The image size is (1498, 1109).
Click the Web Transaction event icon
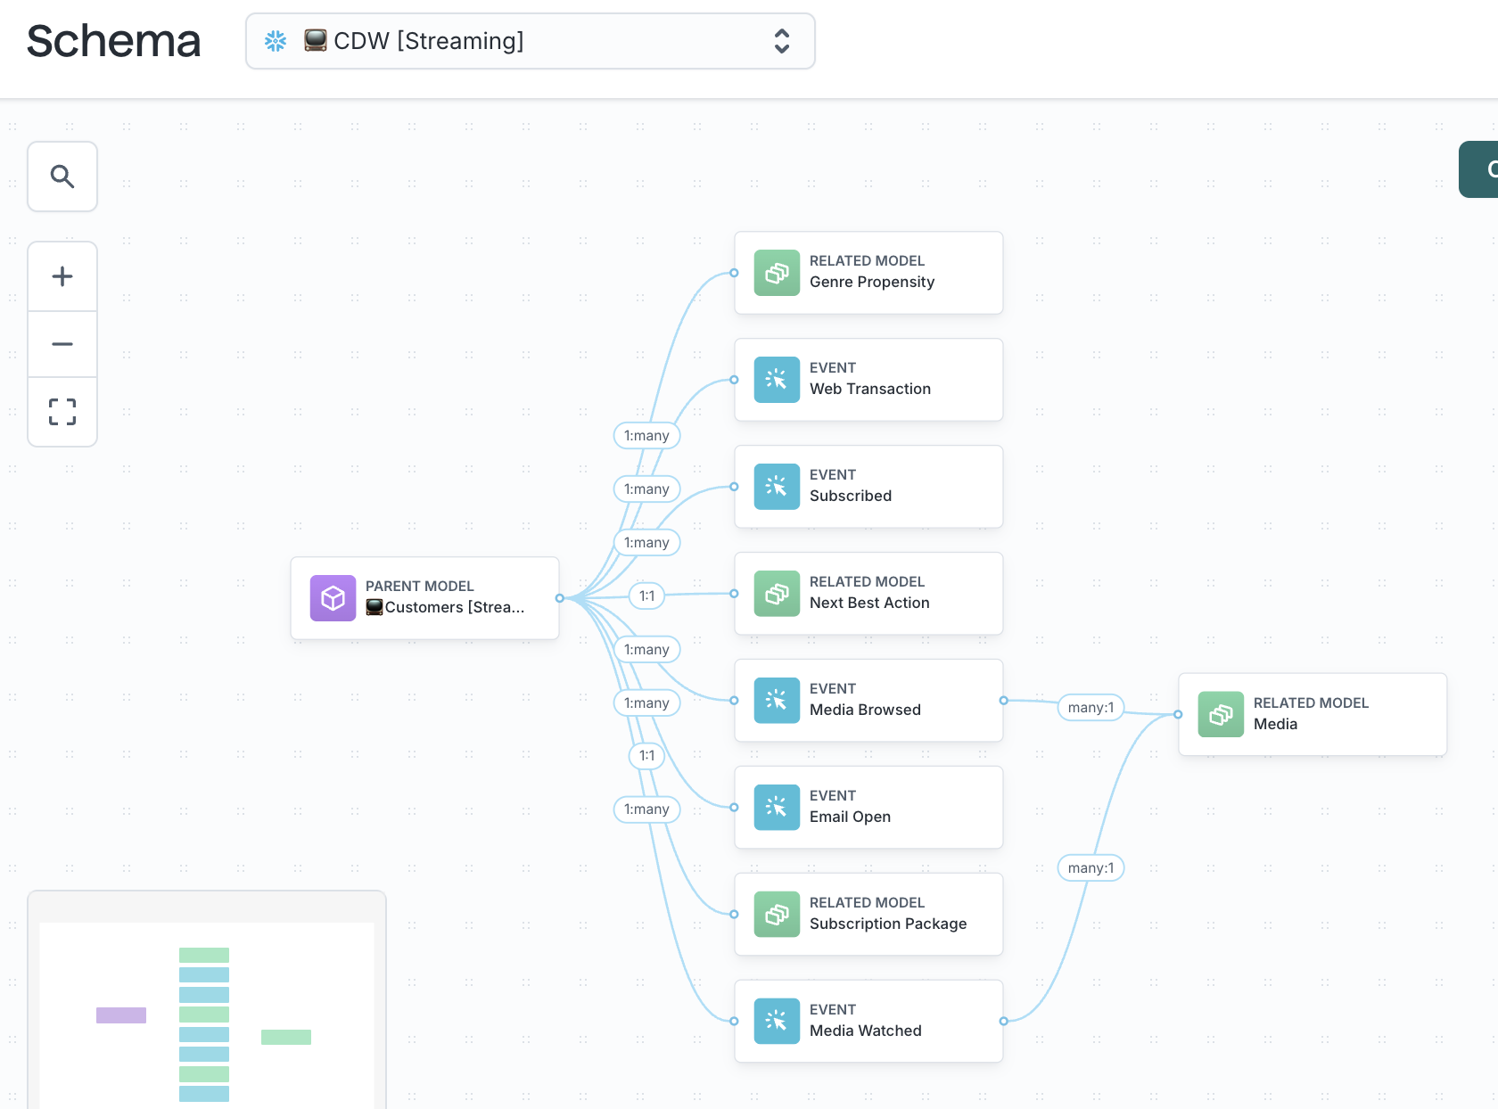[777, 380]
